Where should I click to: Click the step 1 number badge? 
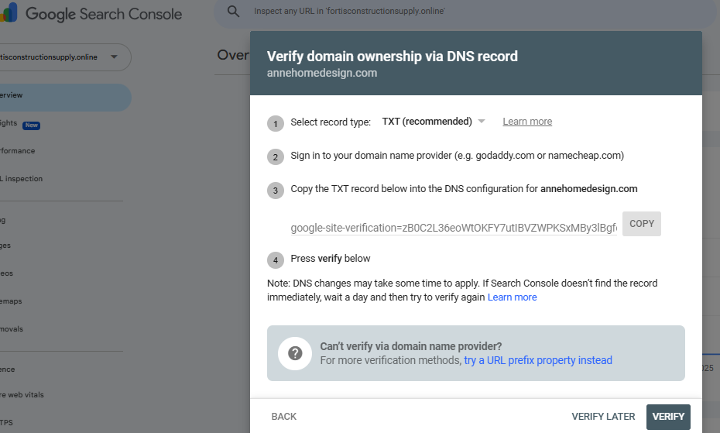coord(276,122)
